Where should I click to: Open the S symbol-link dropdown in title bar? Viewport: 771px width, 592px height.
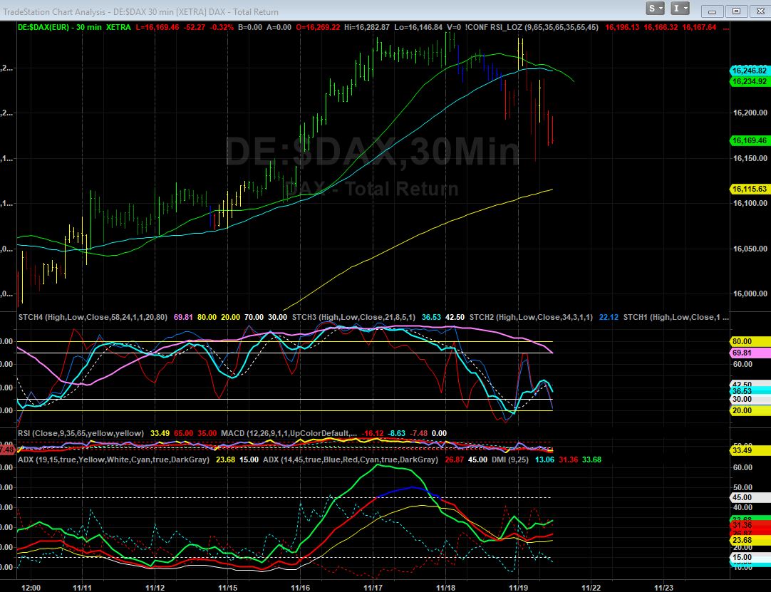[x=655, y=9]
